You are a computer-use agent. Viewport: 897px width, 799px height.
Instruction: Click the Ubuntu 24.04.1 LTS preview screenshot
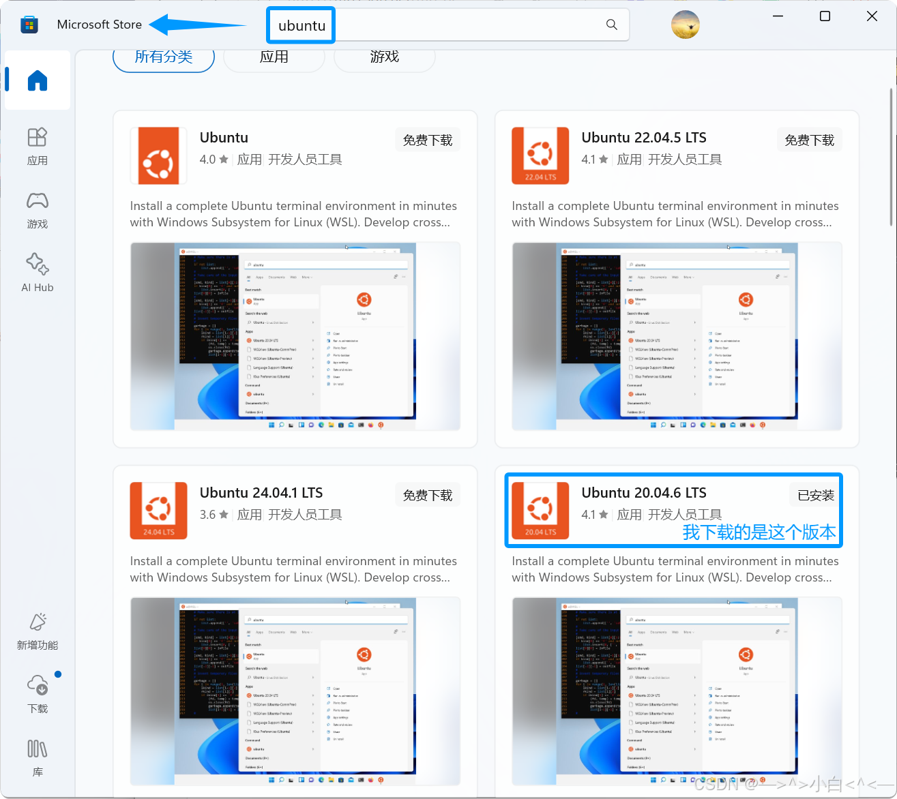click(295, 691)
